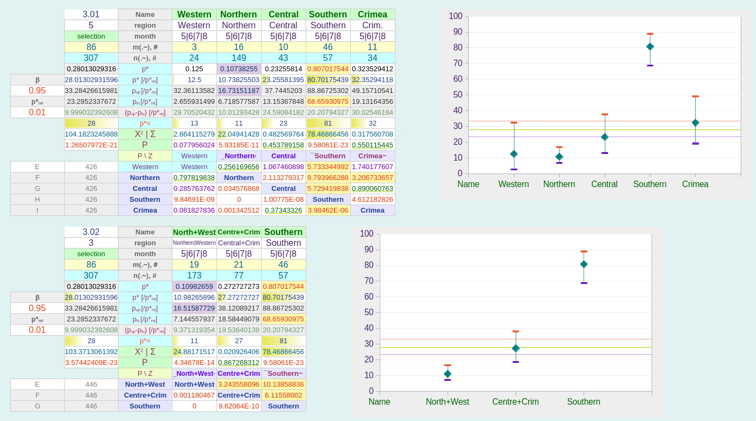Click the Southern diamond marker in upper chart
756x421 pixels.
pyautogui.click(x=650, y=47)
